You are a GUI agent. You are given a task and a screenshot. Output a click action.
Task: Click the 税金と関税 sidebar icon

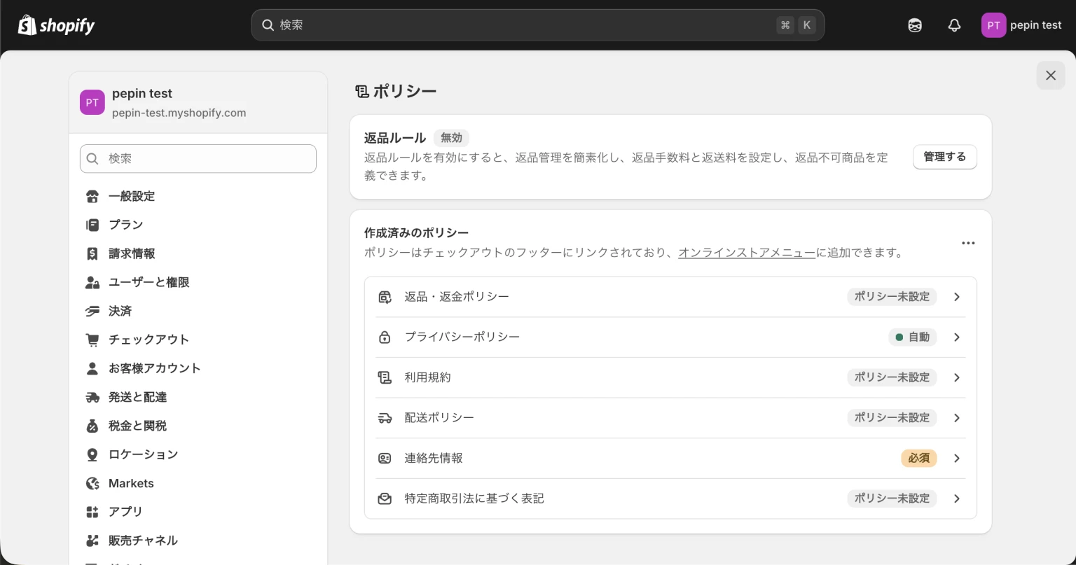click(92, 426)
